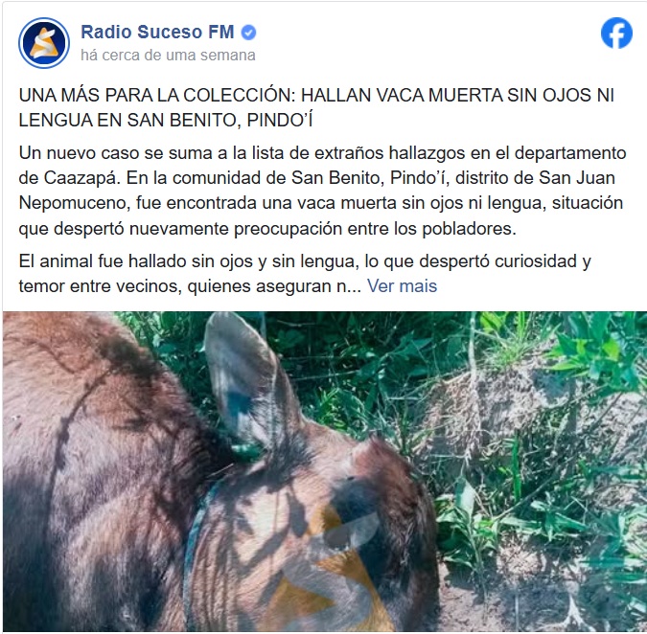Select the headline 'UNA MÁS PARA LA COLECCIÓN'
Screen dimensions: 647x634
pyautogui.click(x=157, y=95)
